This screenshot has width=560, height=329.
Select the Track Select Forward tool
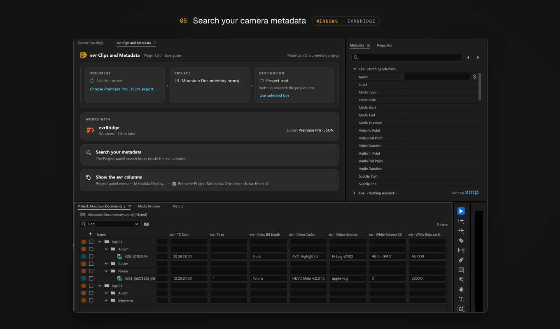point(461,221)
